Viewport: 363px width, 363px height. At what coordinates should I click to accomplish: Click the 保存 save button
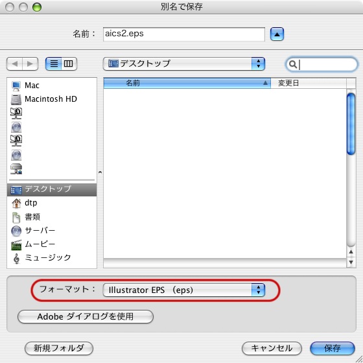coord(332,348)
